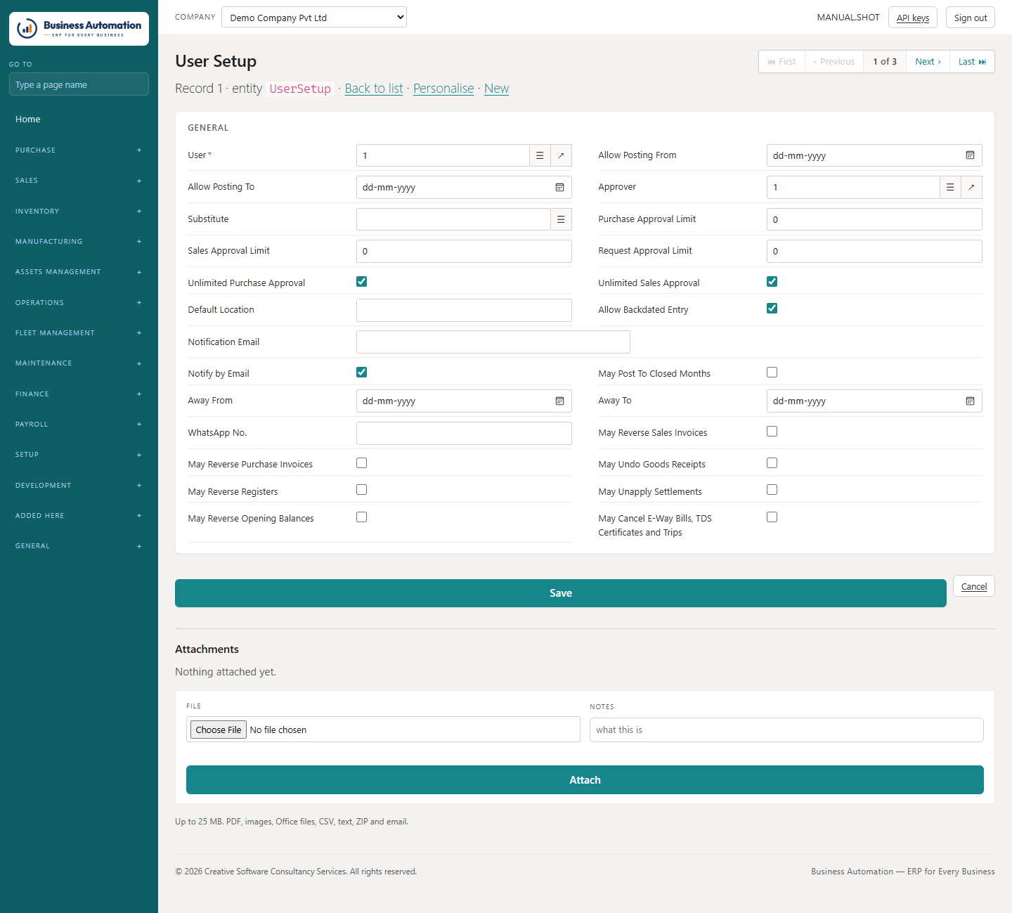Image resolution: width=1012 pixels, height=913 pixels.
Task: Expand the Inventory sidebar section
Action: (79, 212)
